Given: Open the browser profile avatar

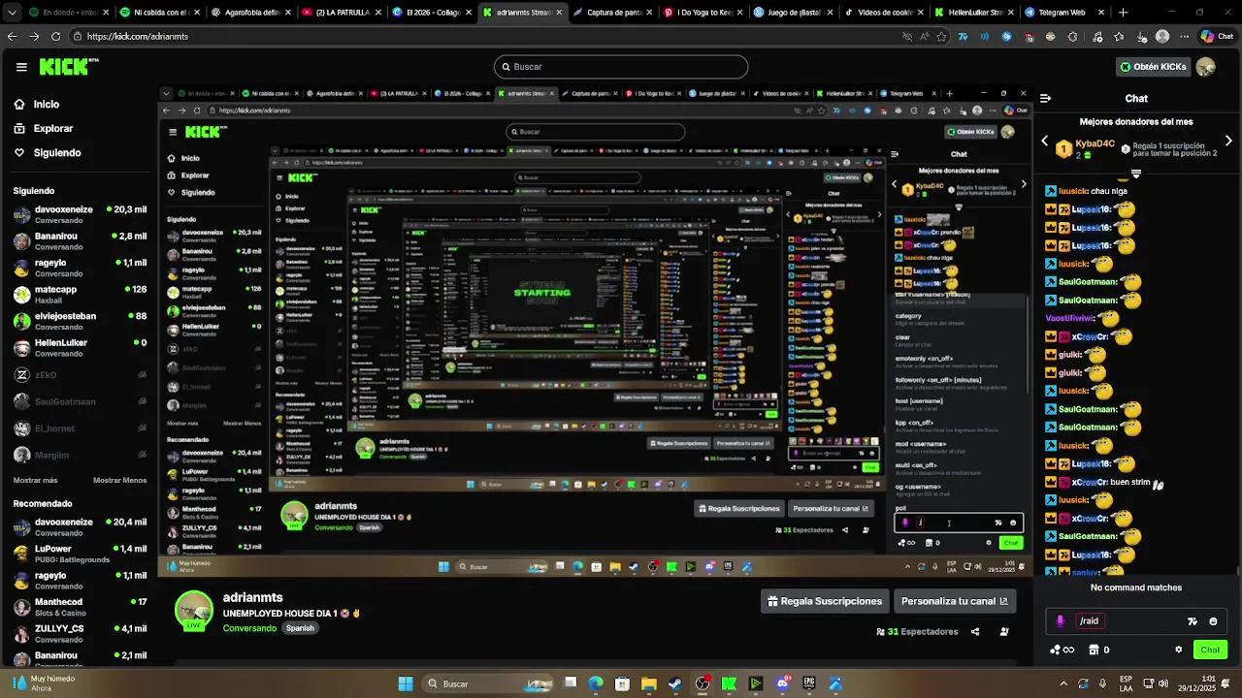Looking at the screenshot, I should point(1162,36).
